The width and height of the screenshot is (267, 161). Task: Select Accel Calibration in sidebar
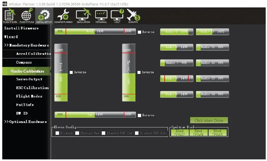point(33,54)
